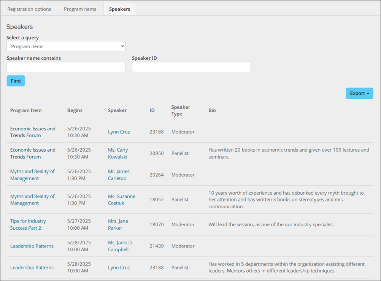The image size is (381, 281).
Task: Open the Program items tab
Action: (x=80, y=9)
